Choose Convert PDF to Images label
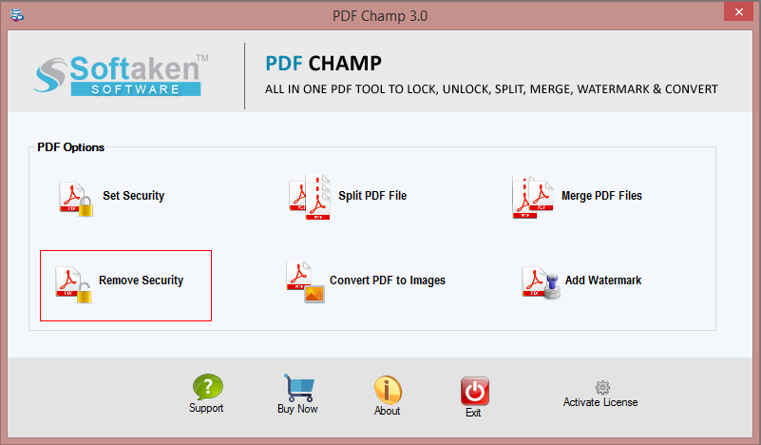The height and width of the screenshot is (445, 761). 388,281
